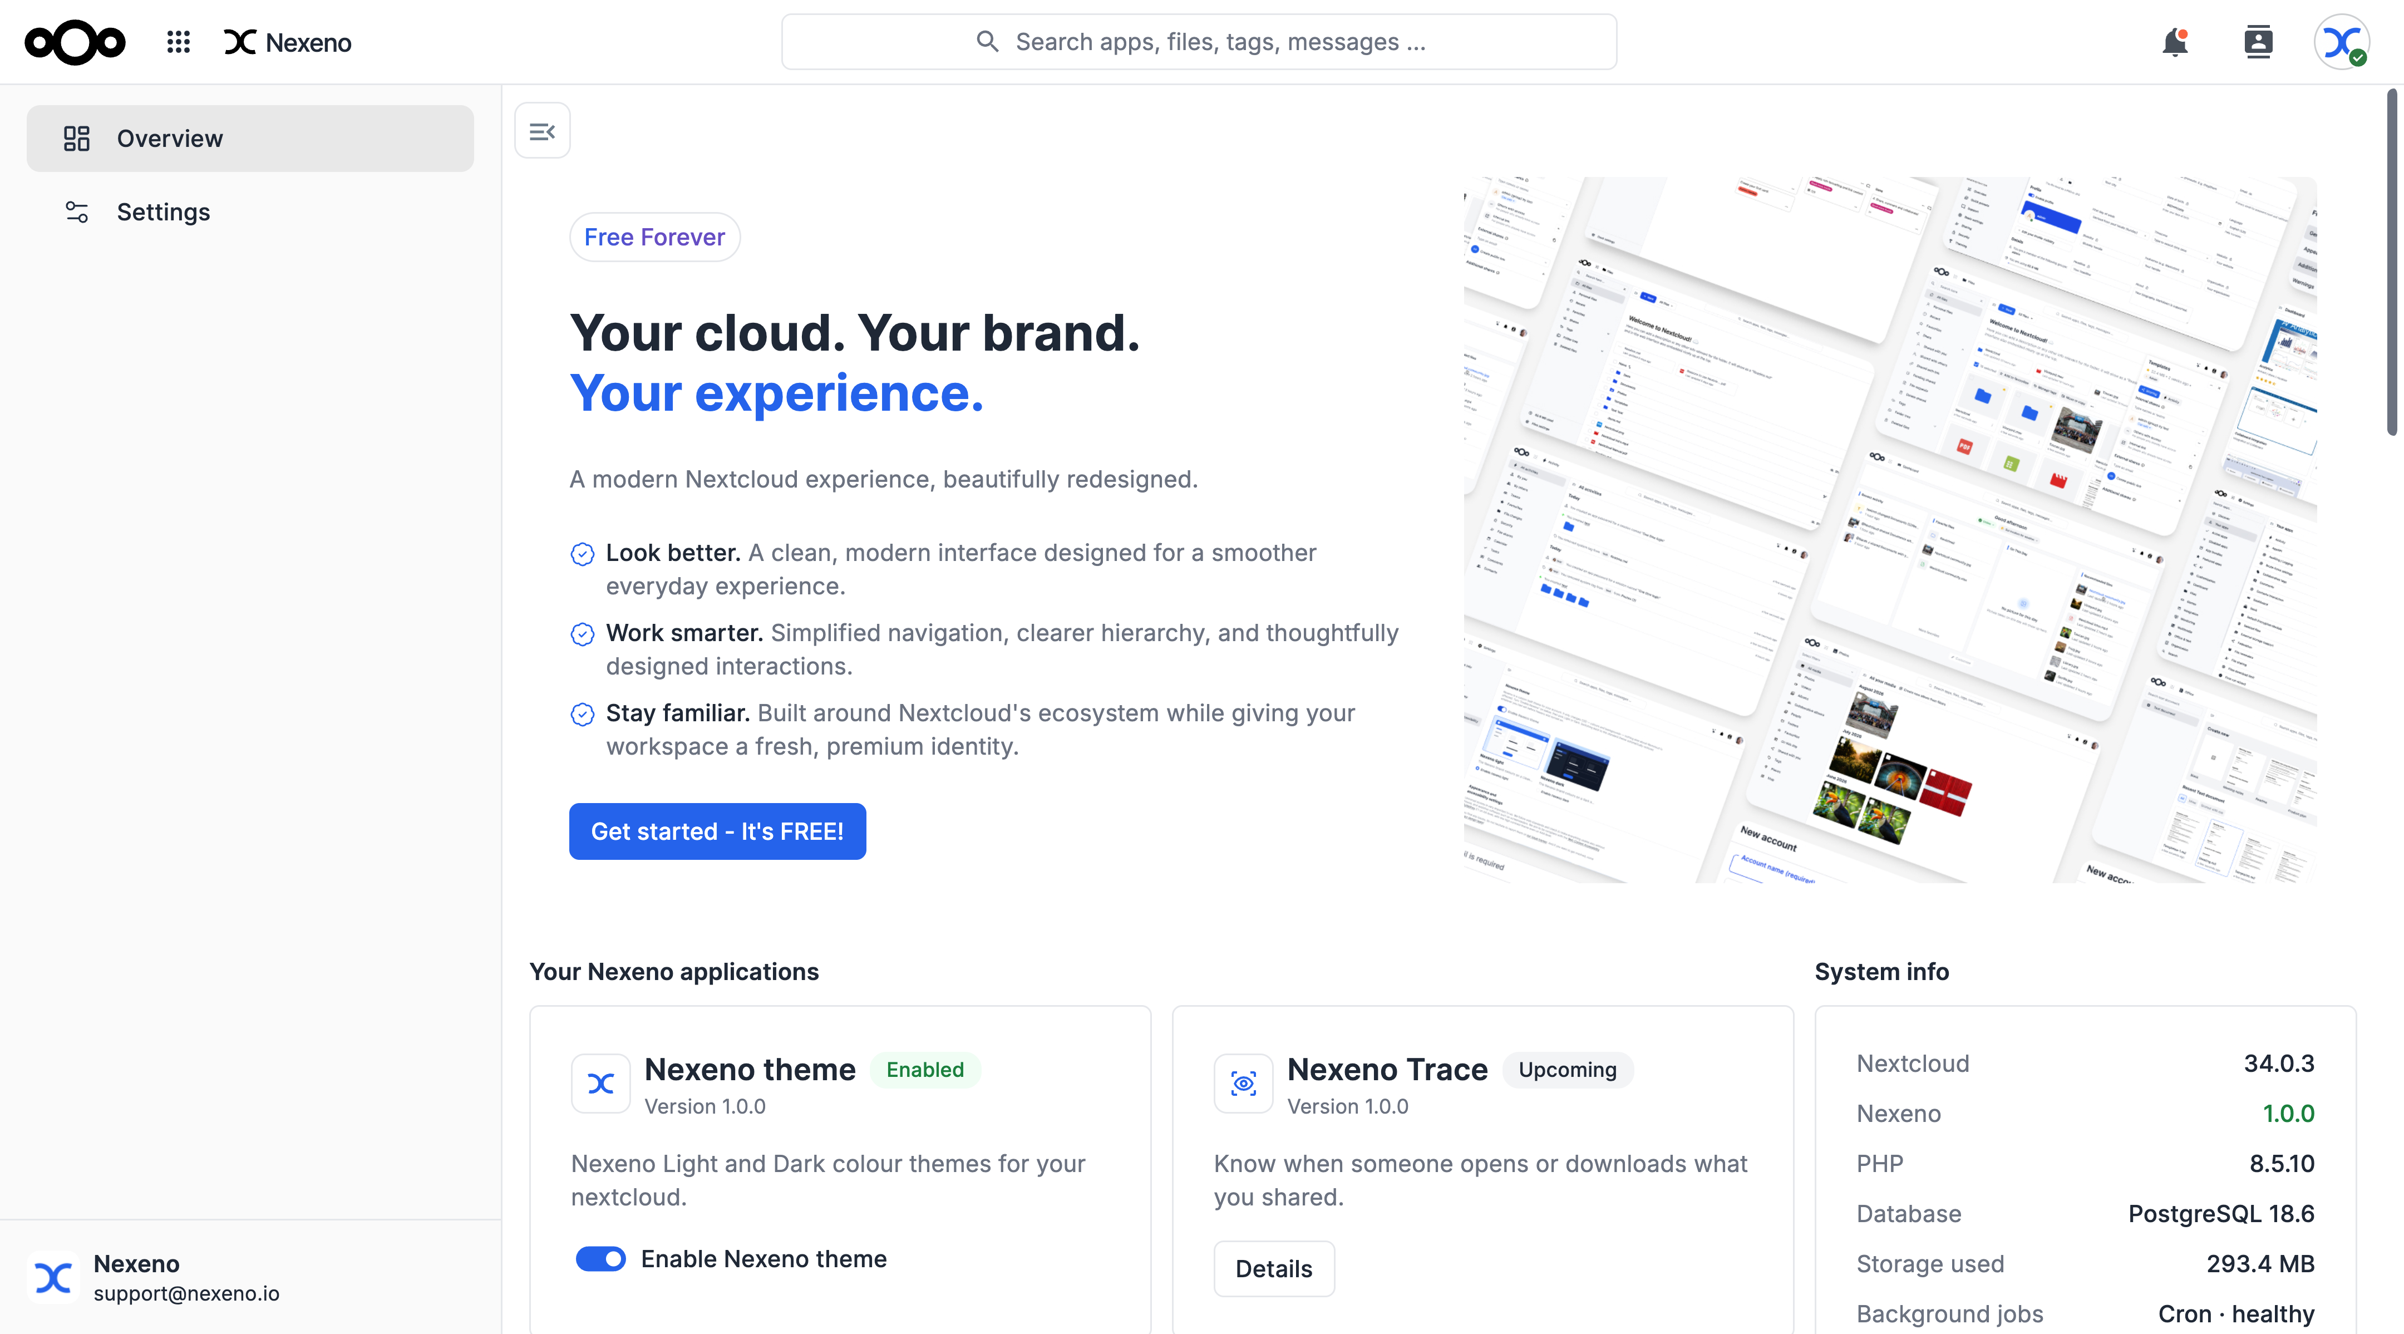Open Nexeno Trace Details
The height and width of the screenshot is (1334, 2404).
point(1274,1269)
